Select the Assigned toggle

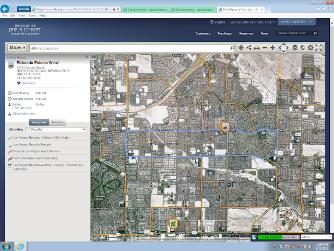39,122
